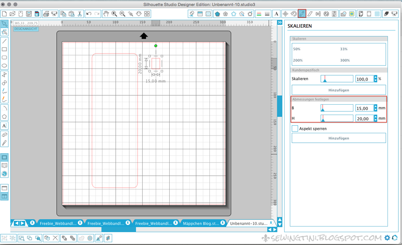Open the rotate panel icon
402x245 pixels.
[x=293, y=14]
